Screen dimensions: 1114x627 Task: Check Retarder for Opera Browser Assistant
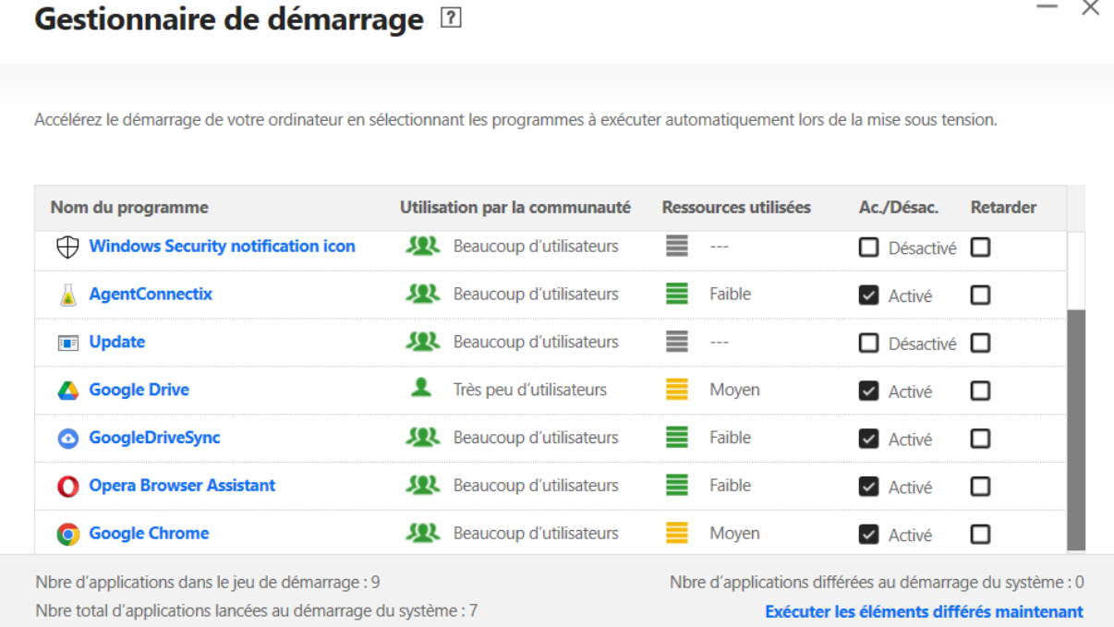(981, 487)
